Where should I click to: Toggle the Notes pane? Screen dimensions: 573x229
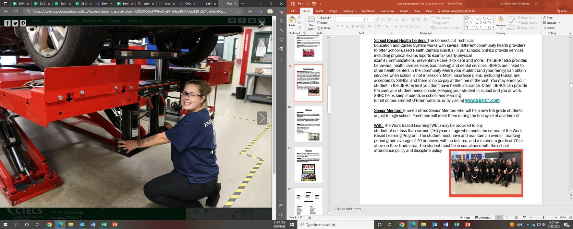coord(465,218)
